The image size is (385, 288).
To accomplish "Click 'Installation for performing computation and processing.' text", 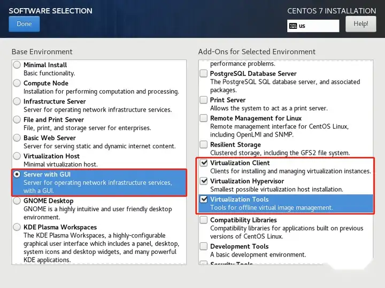I will coord(101,92).
